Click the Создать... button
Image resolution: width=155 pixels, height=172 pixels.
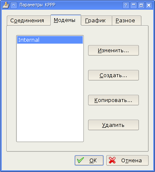coord(113,75)
